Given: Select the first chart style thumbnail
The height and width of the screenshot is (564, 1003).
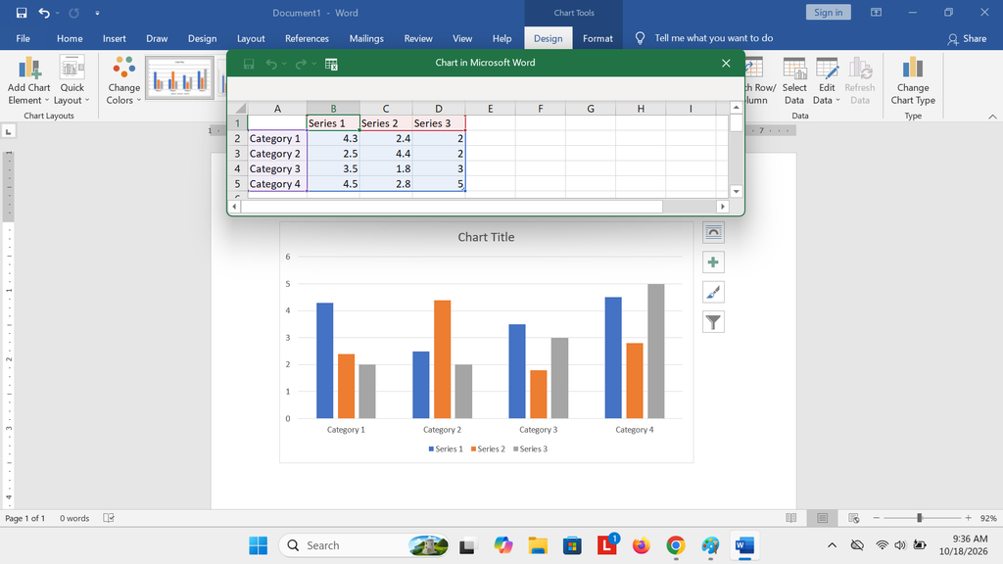Looking at the screenshot, I should click(180, 78).
